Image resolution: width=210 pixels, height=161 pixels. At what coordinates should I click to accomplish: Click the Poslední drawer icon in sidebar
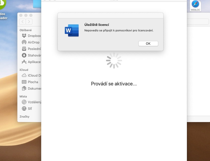click(x=24, y=49)
